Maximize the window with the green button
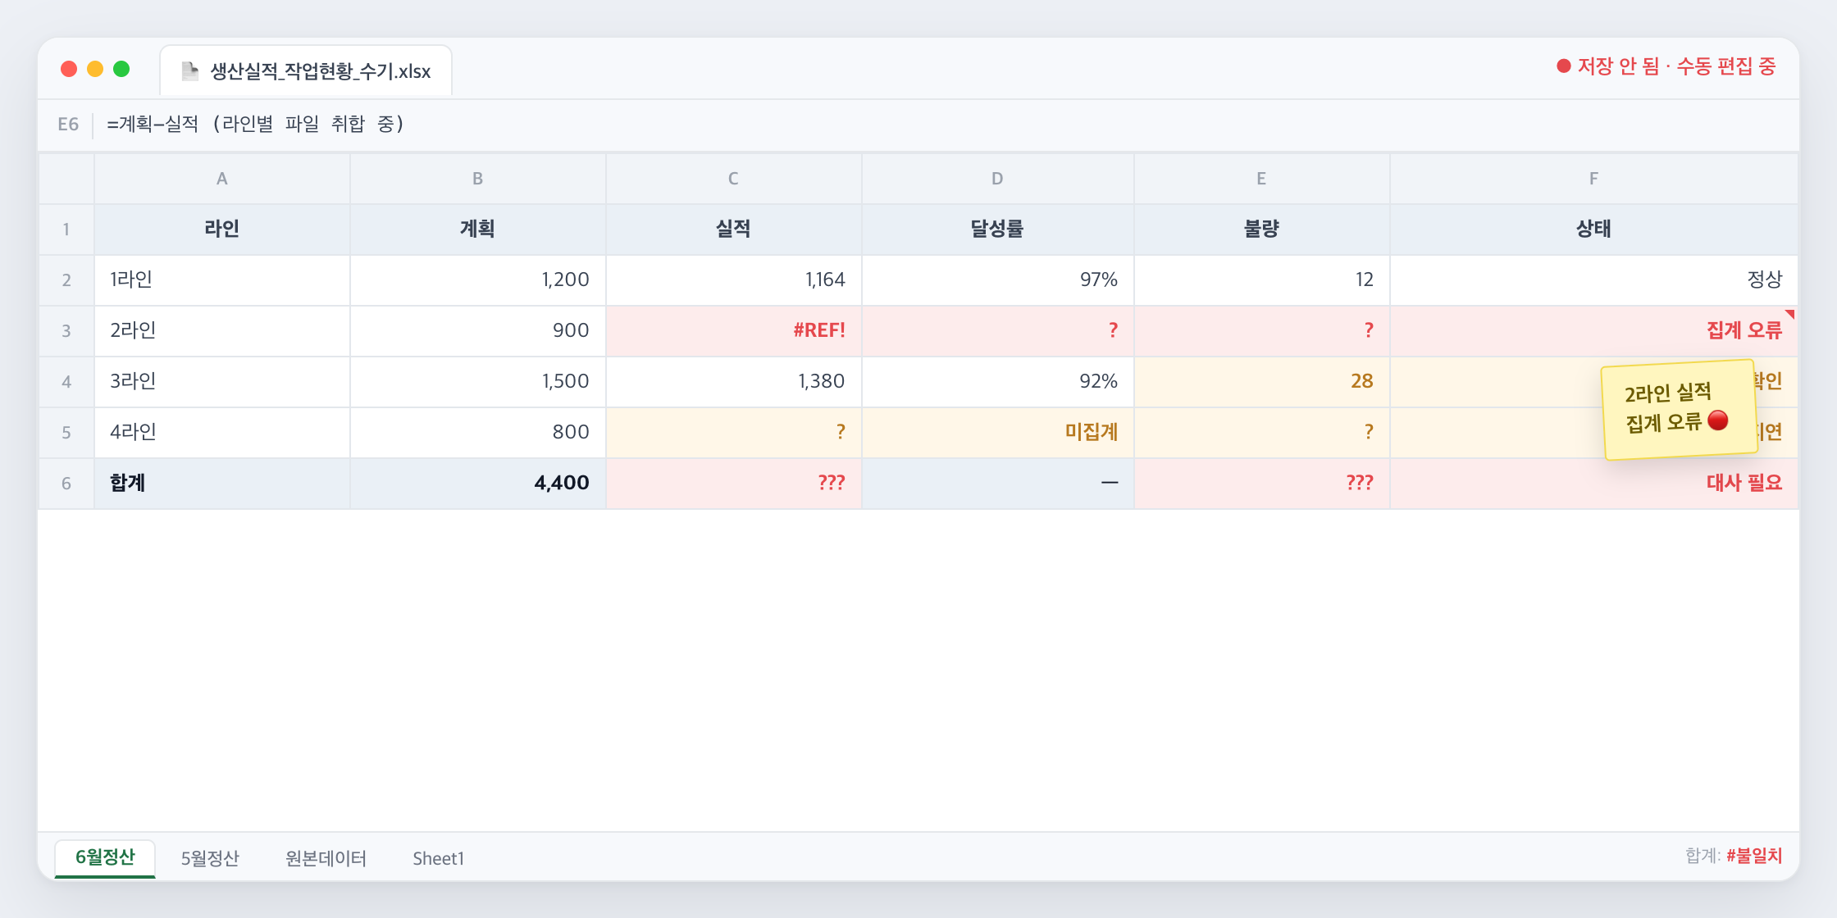The width and height of the screenshot is (1837, 918). [x=121, y=69]
